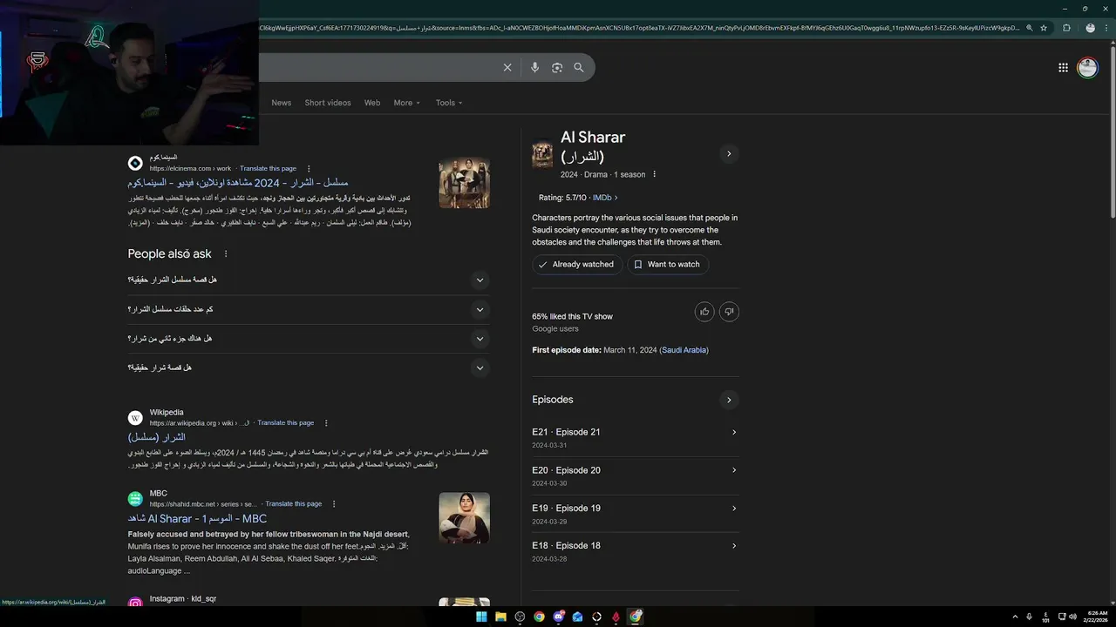The height and width of the screenshot is (627, 1116).
Task: Open taskbar microphone tray icon
Action: (1029, 617)
